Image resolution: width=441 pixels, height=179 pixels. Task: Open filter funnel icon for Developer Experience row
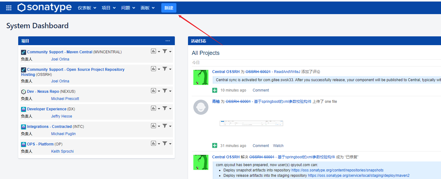165,108
